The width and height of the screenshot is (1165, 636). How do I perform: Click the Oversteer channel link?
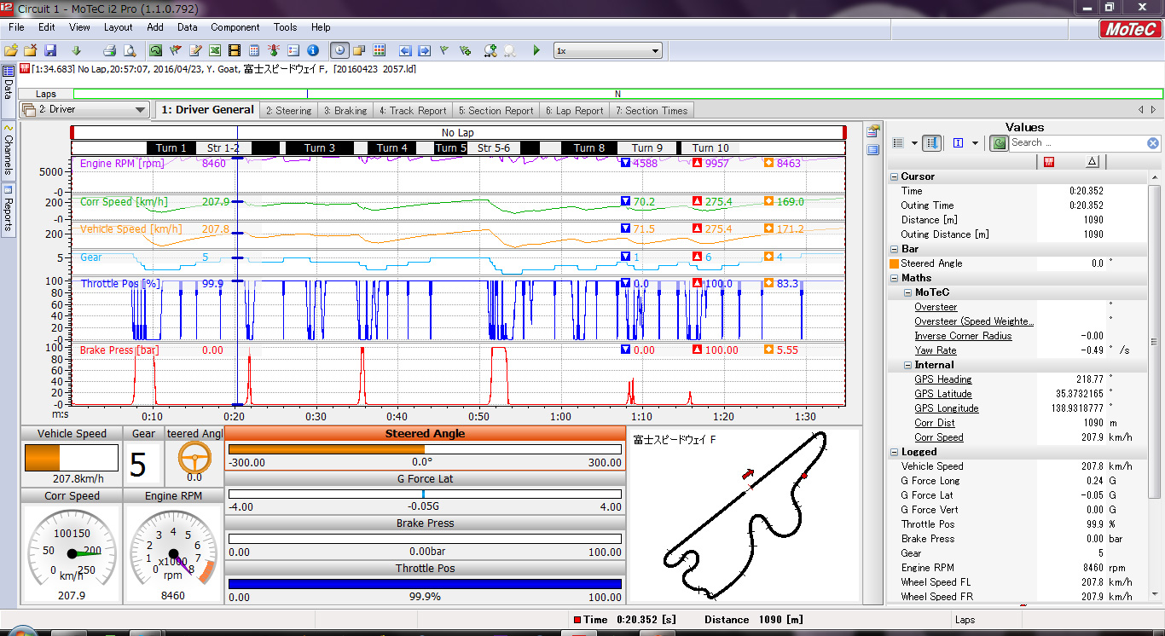pos(936,307)
